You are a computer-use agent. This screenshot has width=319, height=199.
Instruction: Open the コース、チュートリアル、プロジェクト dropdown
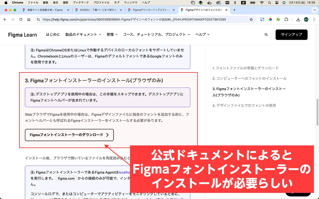(x=156, y=34)
